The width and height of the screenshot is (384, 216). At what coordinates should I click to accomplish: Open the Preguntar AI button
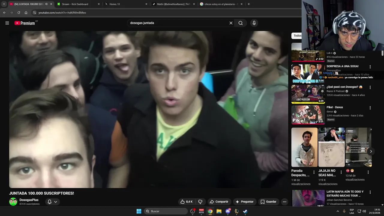pyautogui.click(x=245, y=202)
